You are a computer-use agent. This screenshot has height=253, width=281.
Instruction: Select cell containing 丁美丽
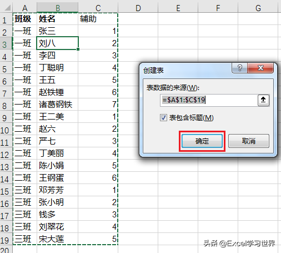(58, 153)
